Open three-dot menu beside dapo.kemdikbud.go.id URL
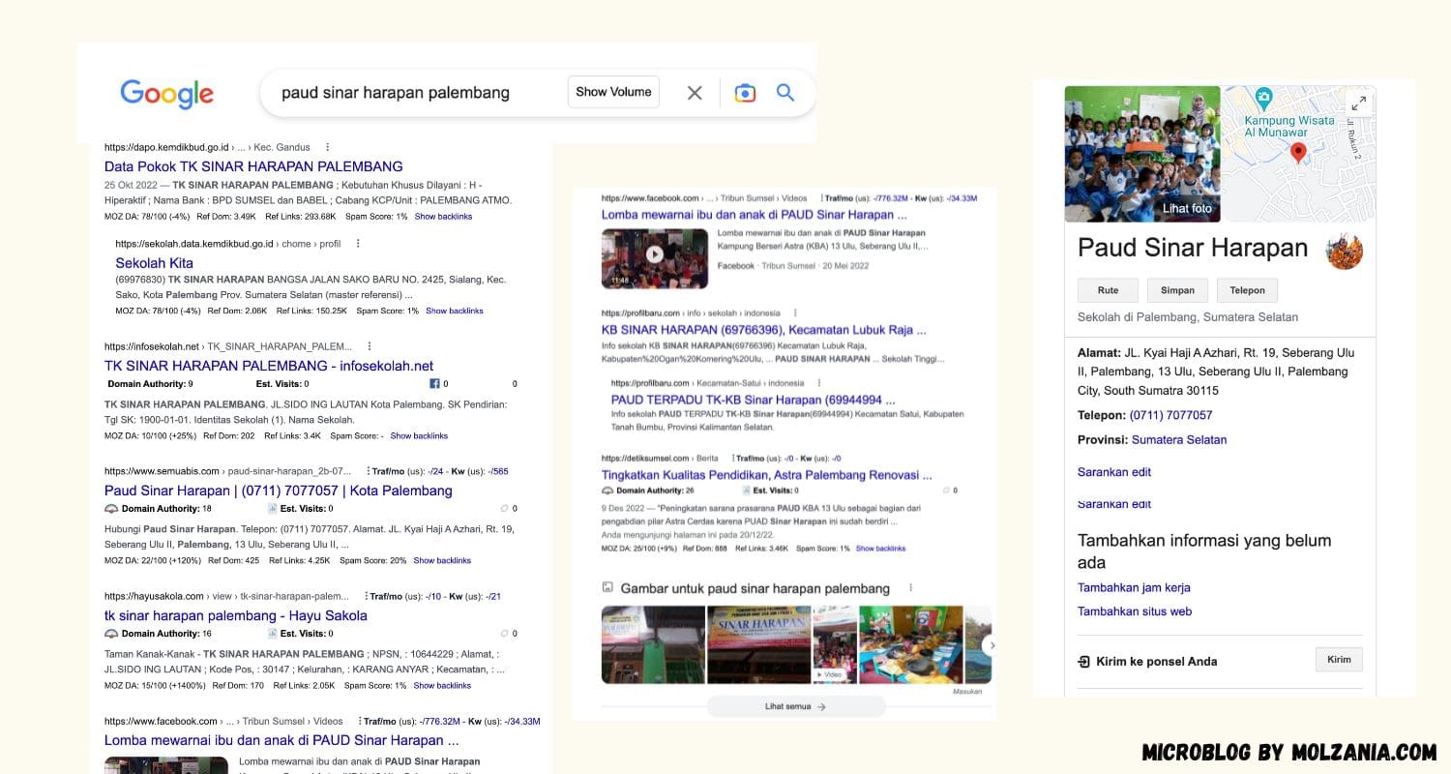Viewport: 1451px width, 774px height. (328, 147)
